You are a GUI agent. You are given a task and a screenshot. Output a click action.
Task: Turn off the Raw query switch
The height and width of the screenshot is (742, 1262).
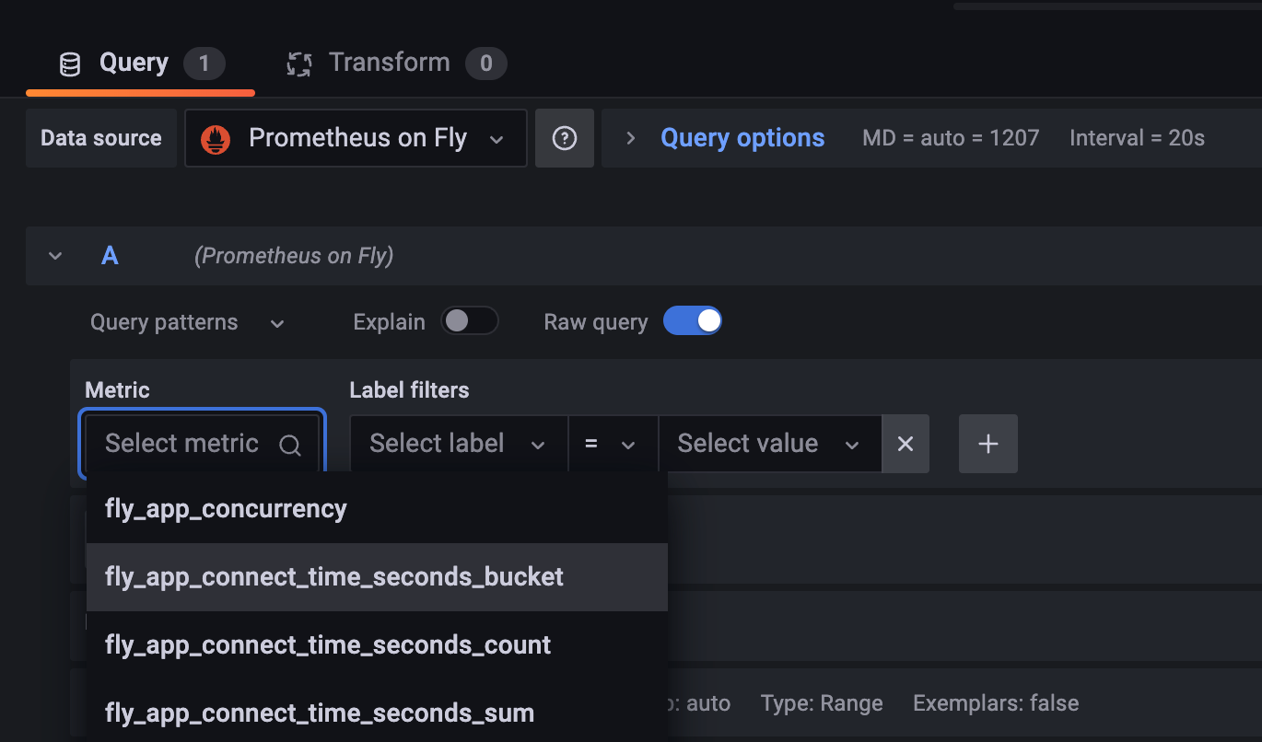(693, 321)
